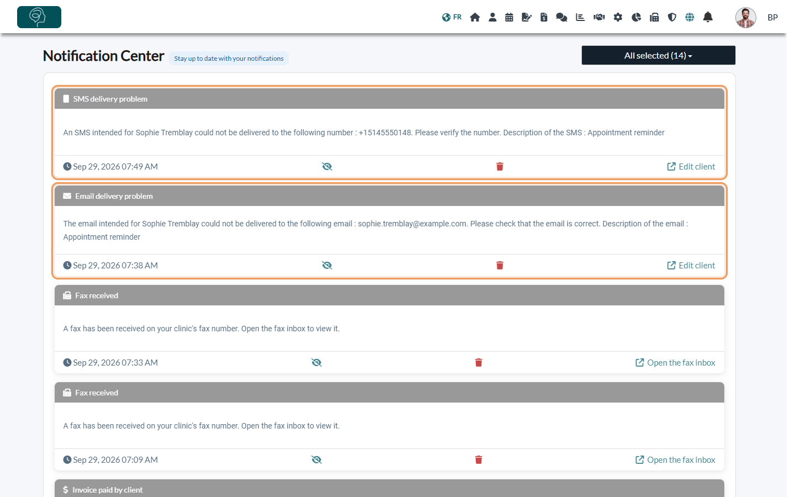Click the 'Stay up to date' subtitle badge
Image resolution: width=795 pixels, height=497 pixels.
[229, 59]
